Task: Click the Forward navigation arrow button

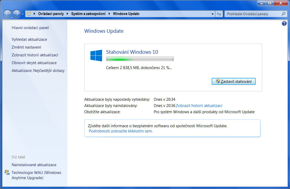Action: 16,14
